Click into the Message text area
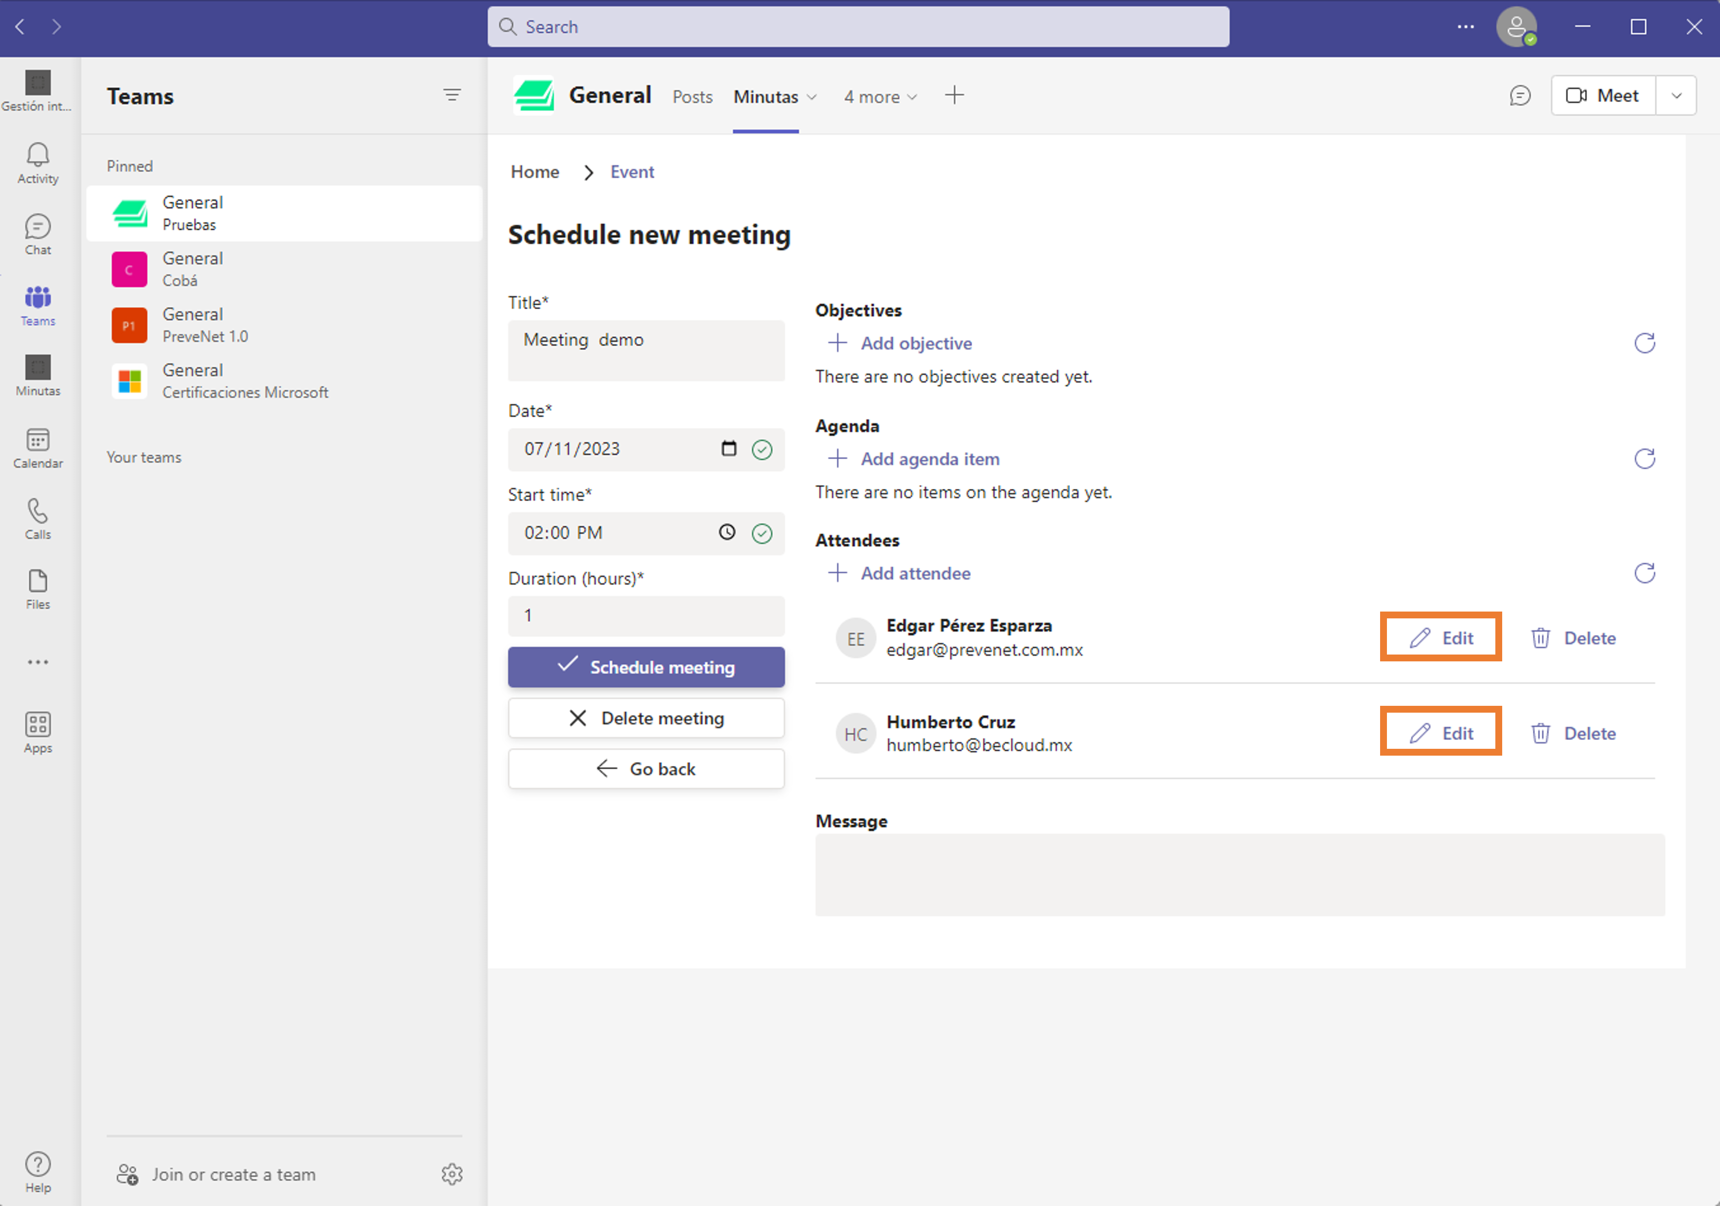 tap(1240, 875)
